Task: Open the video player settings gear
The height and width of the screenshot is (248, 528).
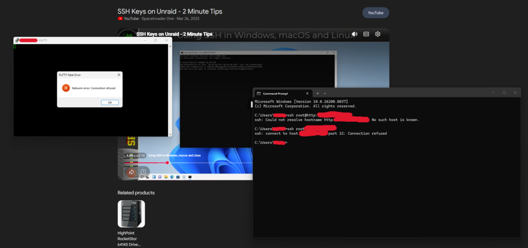Action: pyautogui.click(x=378, y=34)
